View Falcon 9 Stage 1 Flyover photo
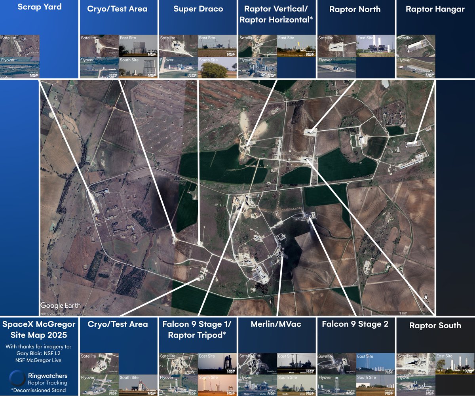 pyautogui.click(x=178, y=385)
